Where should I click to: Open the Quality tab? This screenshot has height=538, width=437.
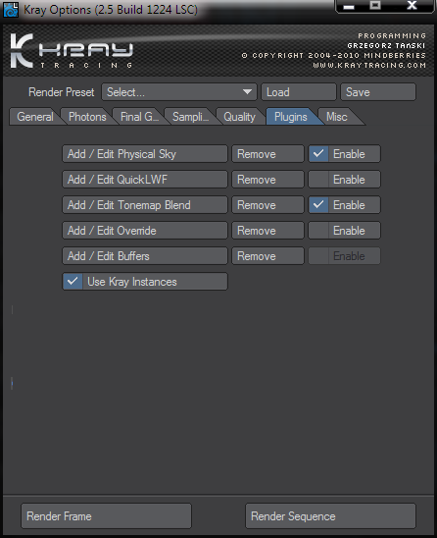(240, 117)
